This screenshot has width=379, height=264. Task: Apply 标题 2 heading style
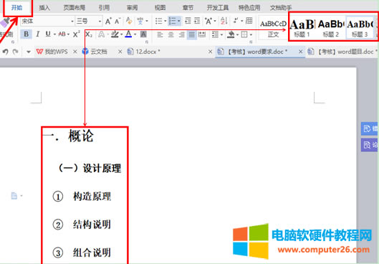point(331,28)
